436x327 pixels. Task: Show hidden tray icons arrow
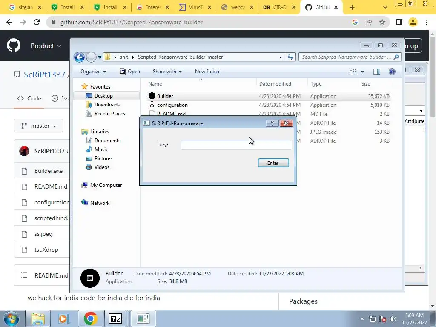(362, 319)
